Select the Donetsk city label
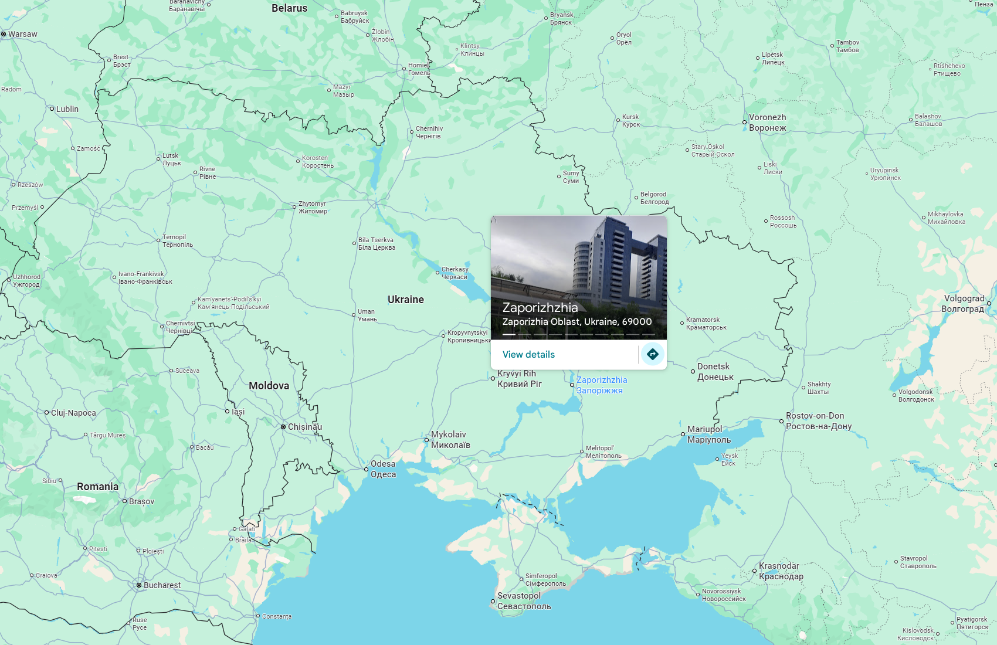Viewport: 997px width, 645px height. [715, 372]
